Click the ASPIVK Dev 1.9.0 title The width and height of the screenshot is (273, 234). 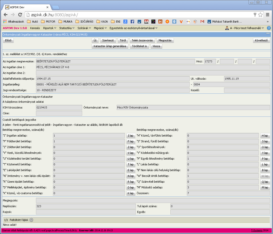tap(15, 28)
